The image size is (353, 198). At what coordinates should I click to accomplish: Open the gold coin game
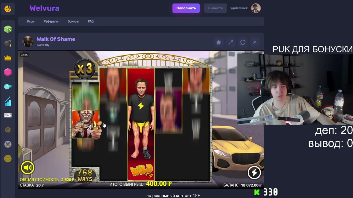point(8,158)
